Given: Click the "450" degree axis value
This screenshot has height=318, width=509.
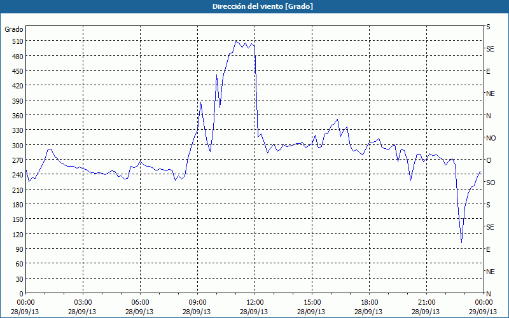Looking at the screenshot, I should click(x=18, y=71).
